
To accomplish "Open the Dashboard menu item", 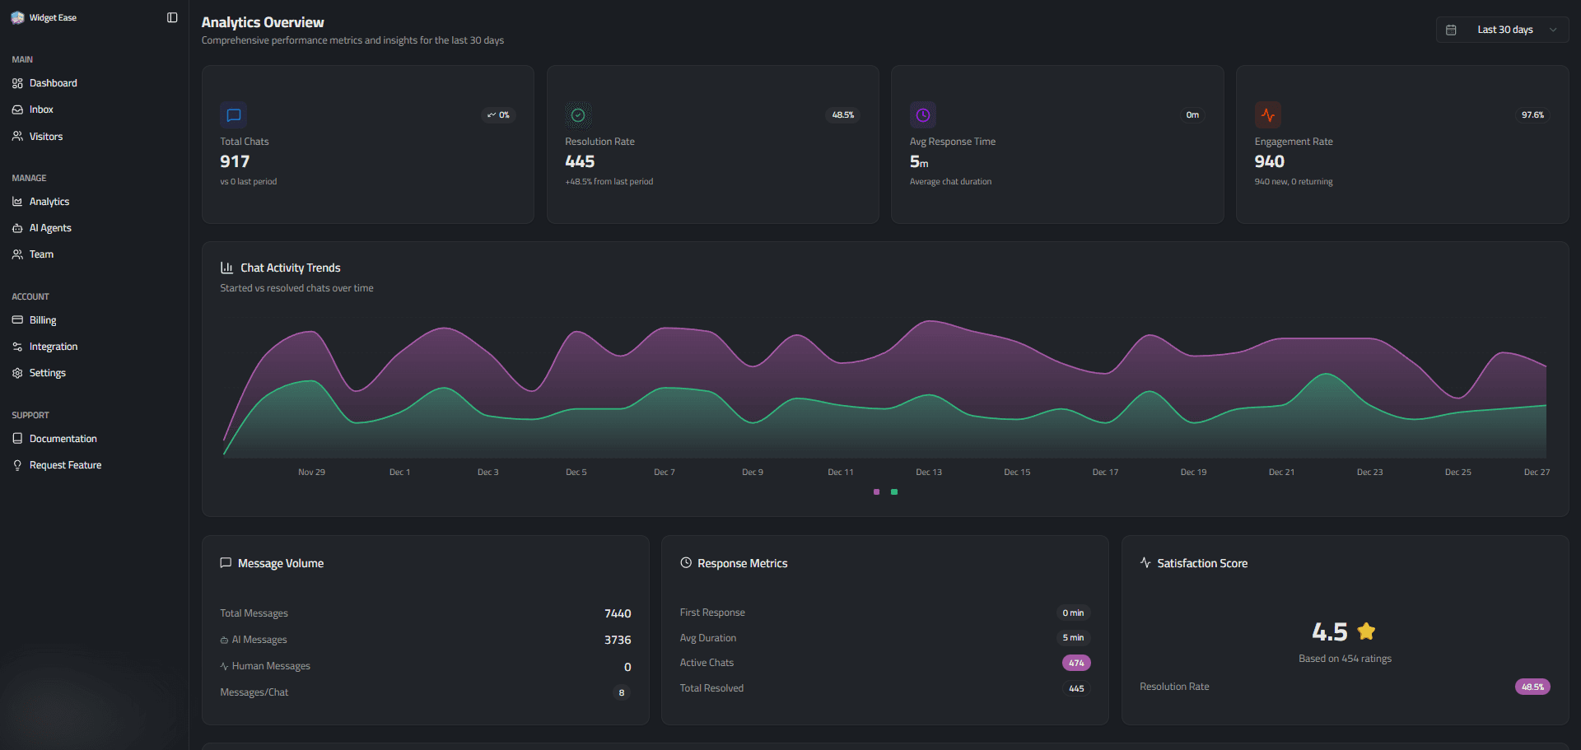I will [53, 83].
